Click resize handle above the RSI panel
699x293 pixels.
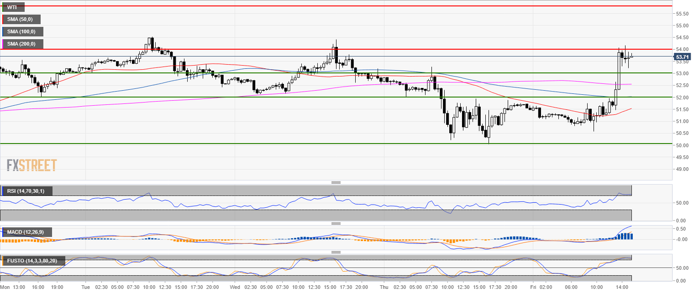[336, 182]
